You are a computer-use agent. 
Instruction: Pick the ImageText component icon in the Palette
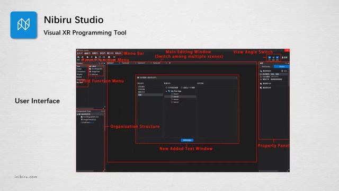pos(90,72)
